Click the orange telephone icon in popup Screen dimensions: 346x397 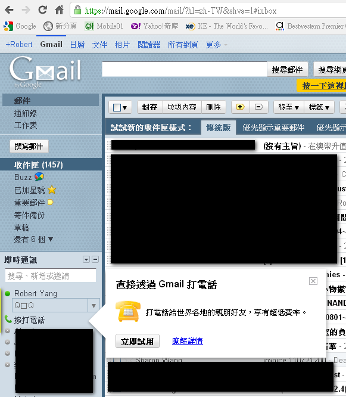point(128,311)
